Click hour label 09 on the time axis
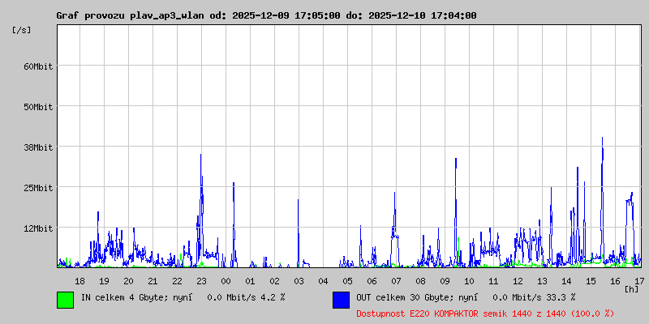This screenshot has height=324, width=649. point(445,281)
